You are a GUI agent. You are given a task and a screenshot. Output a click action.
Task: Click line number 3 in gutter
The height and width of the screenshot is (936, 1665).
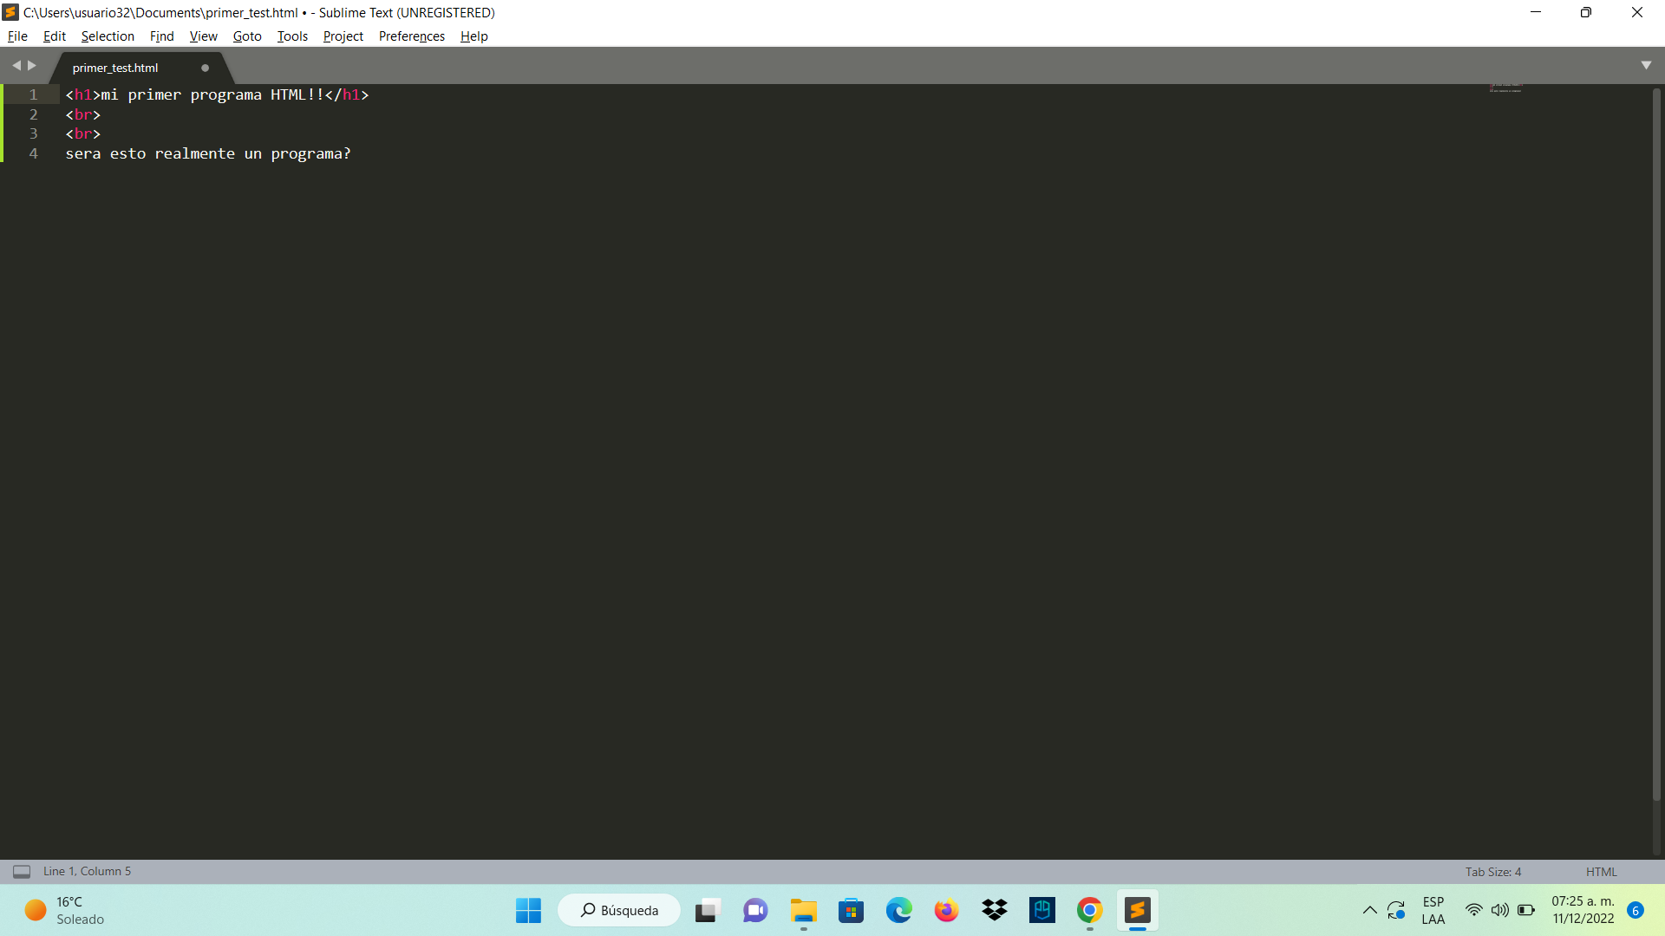[x=34, y=133]
